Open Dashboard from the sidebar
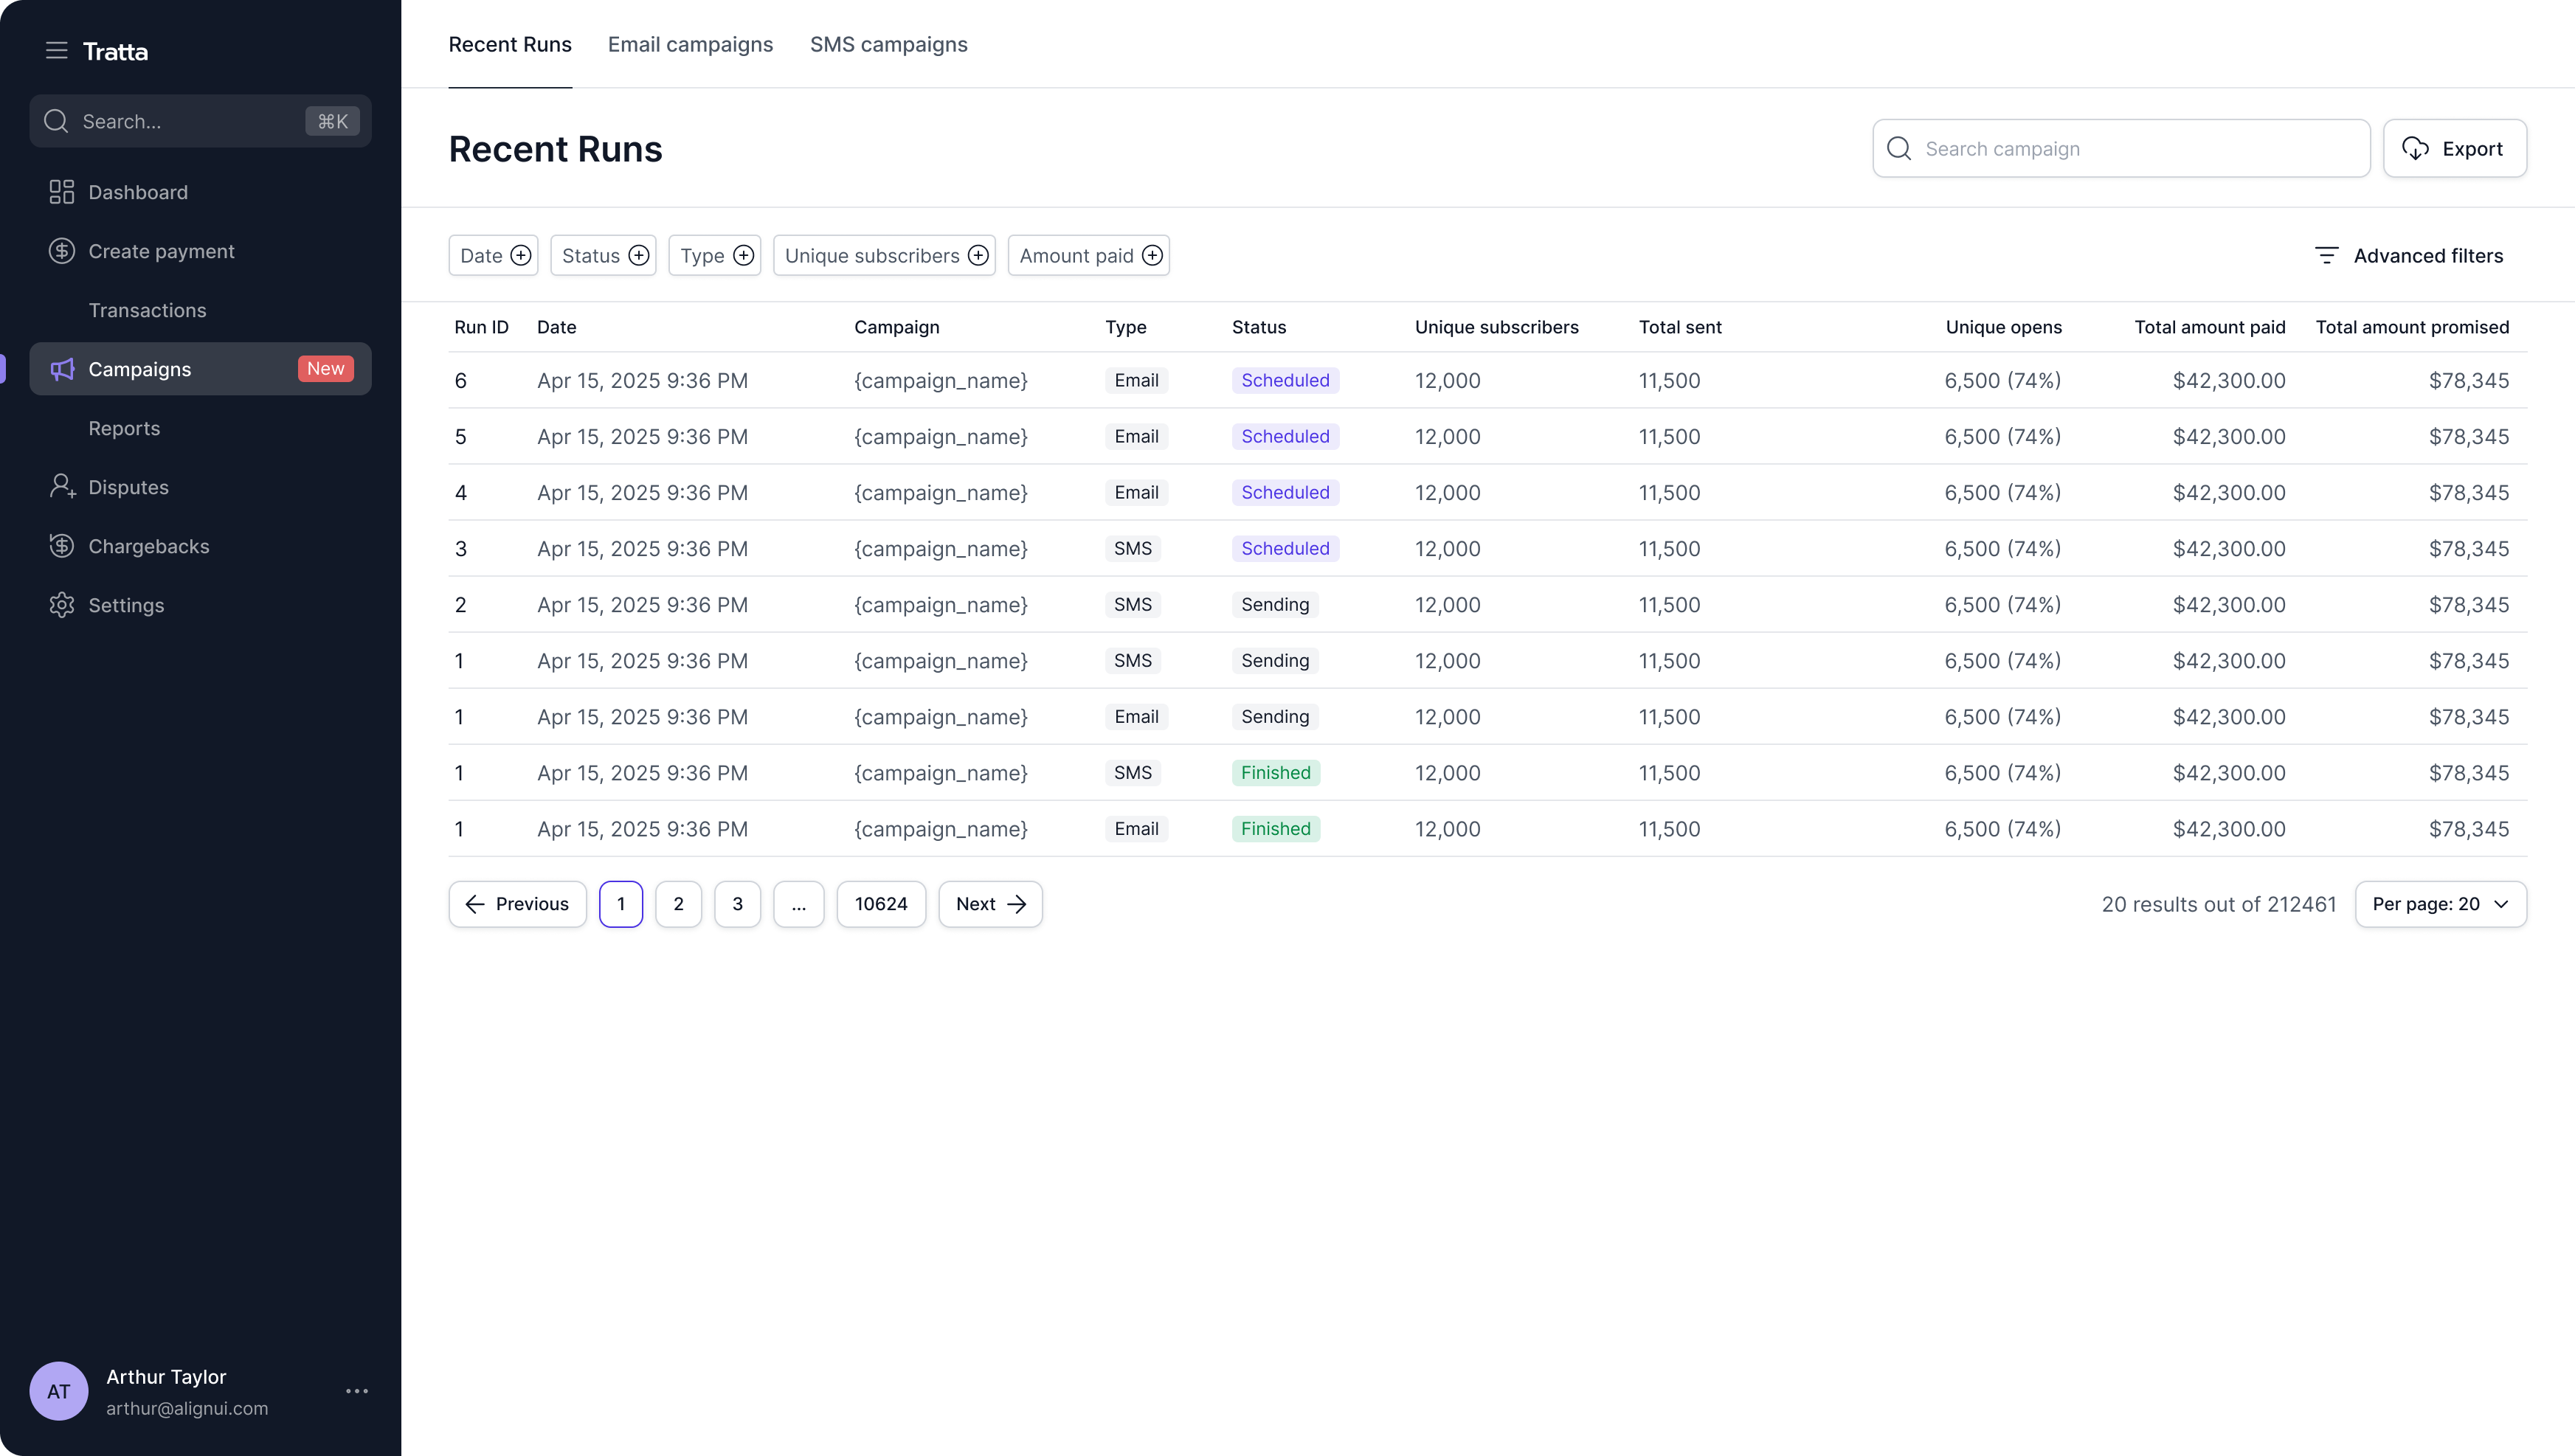Screen dimensions: 2575x1456 (137, 192)
